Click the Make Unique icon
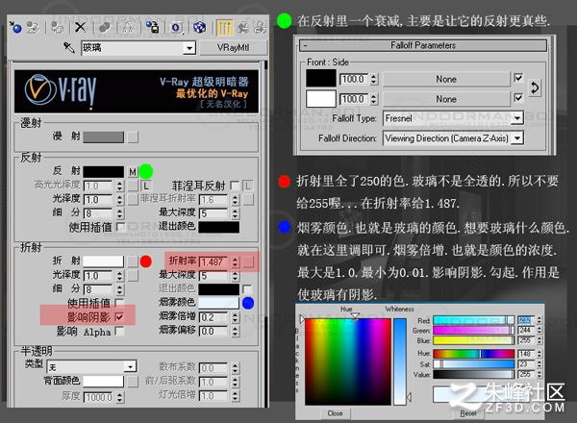Image resolution: width=577 pixels, height=423 pixels. pyautogui.click(x=128, y=28)
